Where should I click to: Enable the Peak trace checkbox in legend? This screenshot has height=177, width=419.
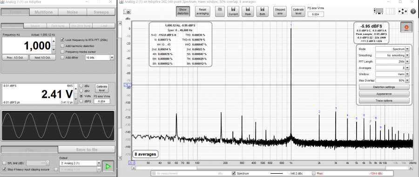(x=314, y=174)
